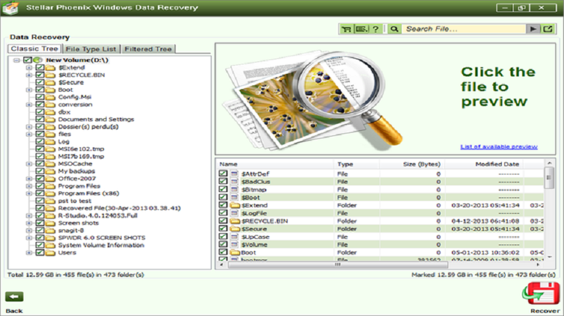Viewport: 564px width, 316px height.
Task: Click the $AttrDef file icon in list
Action: [234, 174]
